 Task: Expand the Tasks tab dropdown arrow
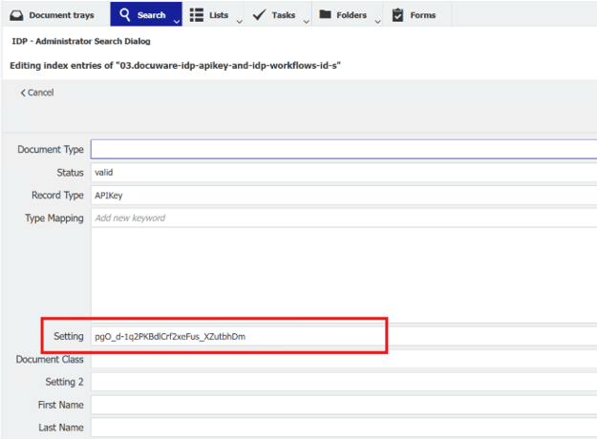(305, 20)
